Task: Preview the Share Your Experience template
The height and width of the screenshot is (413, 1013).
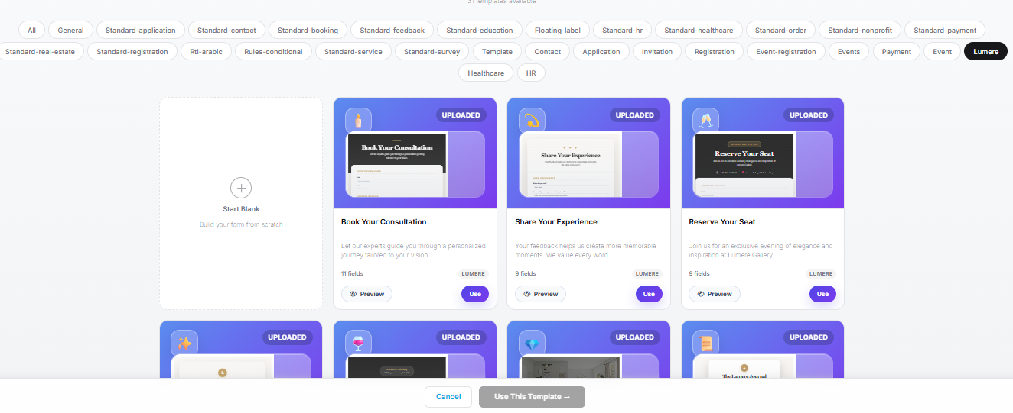Action: (x=540, y=294)
